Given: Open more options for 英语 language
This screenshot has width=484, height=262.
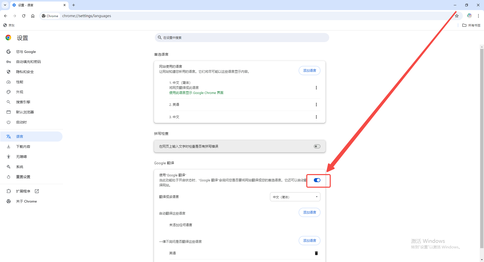Looking at the screenshot, I should pyautogui.click(x=316, y=105).
